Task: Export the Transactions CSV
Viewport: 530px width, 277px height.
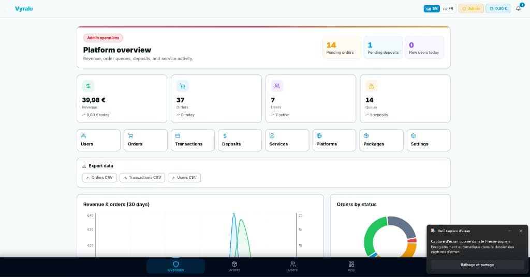Action: tap(142, 177)
